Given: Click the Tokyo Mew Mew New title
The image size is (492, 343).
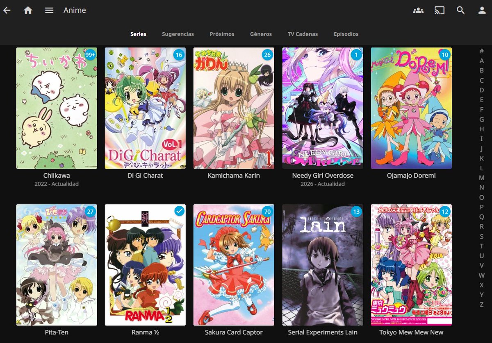Looking at the screenshot, I should coord(411,332).
